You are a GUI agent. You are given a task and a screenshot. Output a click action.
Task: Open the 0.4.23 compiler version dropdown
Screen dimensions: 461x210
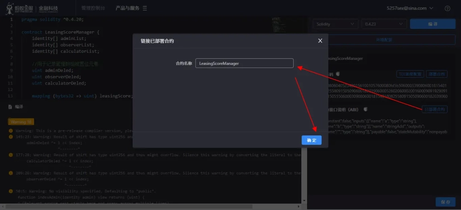point(384,24)
